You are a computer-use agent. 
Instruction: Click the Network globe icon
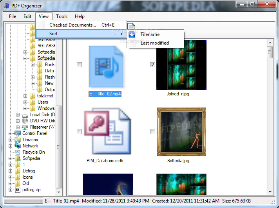click(17, 146)
